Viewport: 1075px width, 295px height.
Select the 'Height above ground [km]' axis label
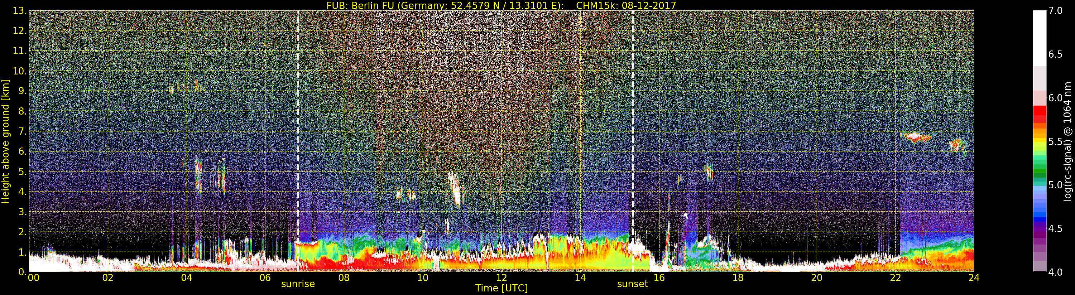click(x=5, y=141)
